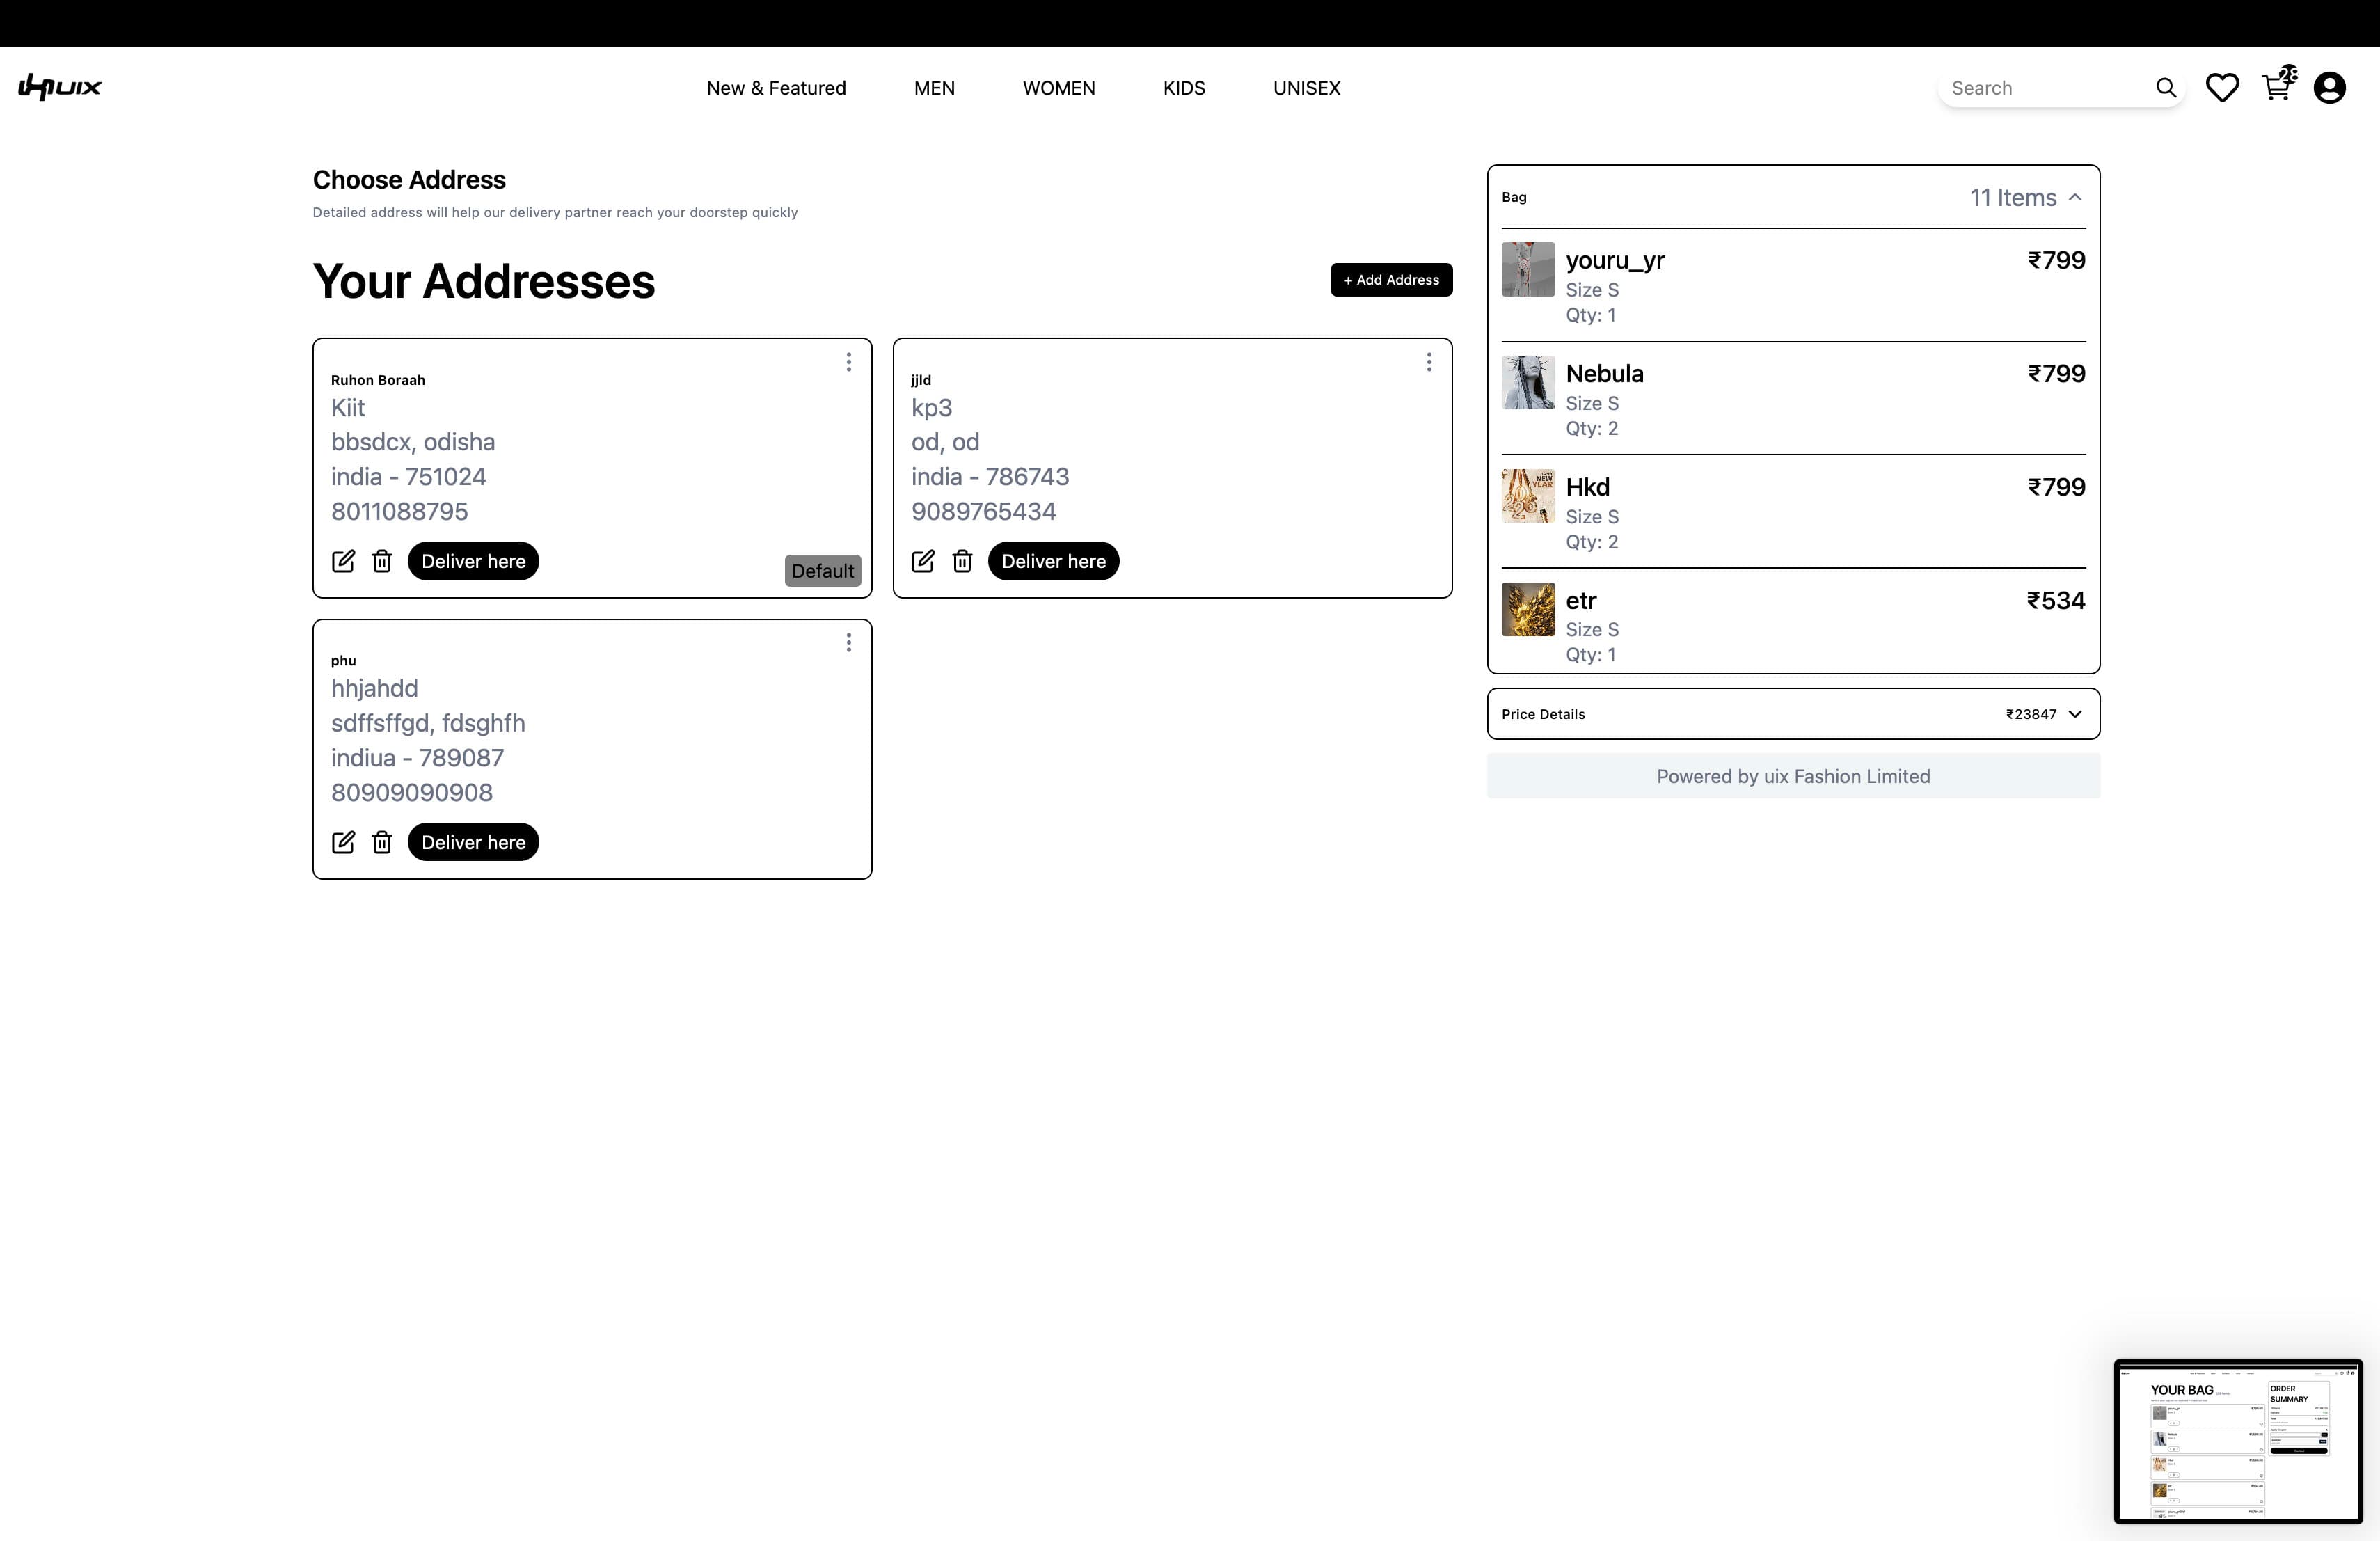Click the Add Address button
Screen dimensions: 2380x1541
click(1391, 280)
